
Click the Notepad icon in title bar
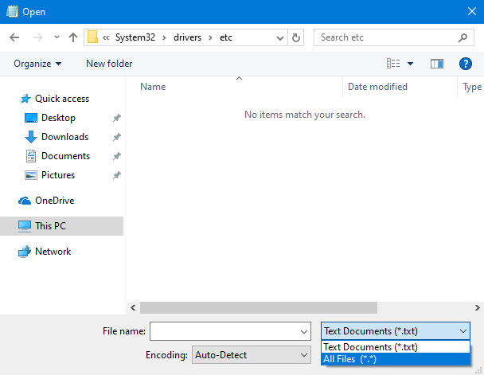coord(12,11)
